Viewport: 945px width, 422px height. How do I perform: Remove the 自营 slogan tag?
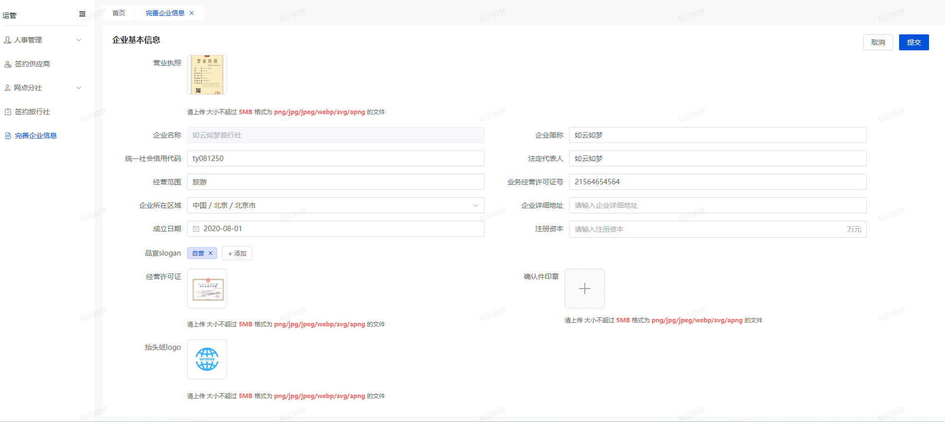point(211,253)
